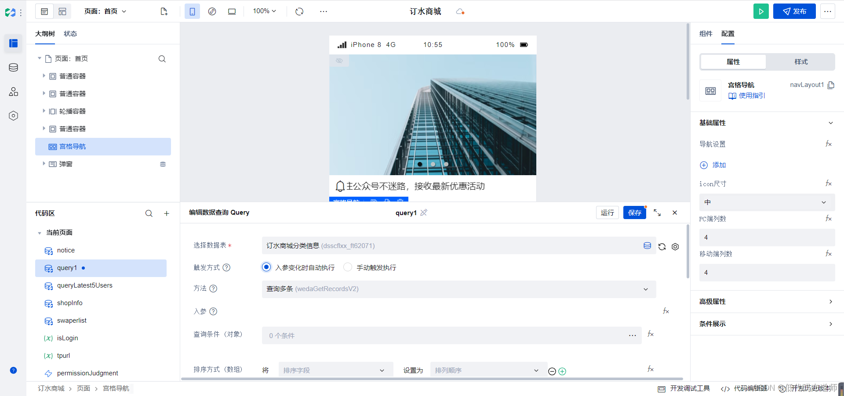
Task: Open the top-right more menu ellipsis
Action: 827,11
